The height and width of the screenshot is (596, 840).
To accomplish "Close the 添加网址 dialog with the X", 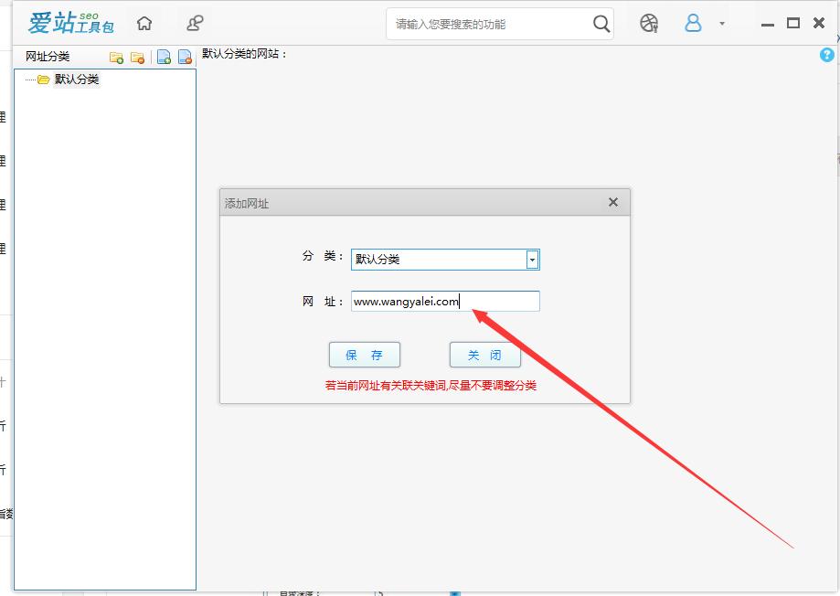I will tap(612, 202).
